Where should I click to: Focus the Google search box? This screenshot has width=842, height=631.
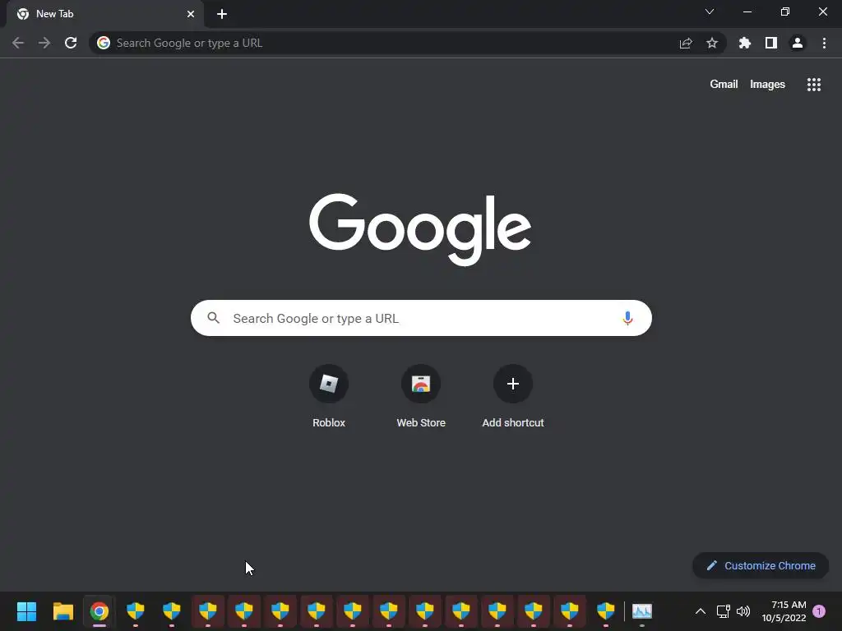click(x=421, y=318)
